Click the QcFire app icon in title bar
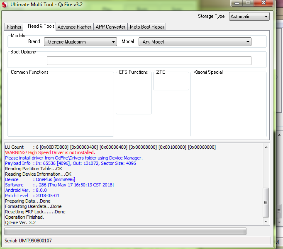The height and width of the screenshot is (249, 283). point(5,5)
